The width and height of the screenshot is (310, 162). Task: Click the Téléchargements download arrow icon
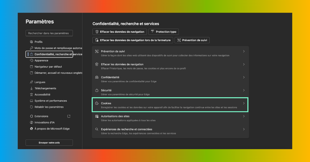[32, 88]
